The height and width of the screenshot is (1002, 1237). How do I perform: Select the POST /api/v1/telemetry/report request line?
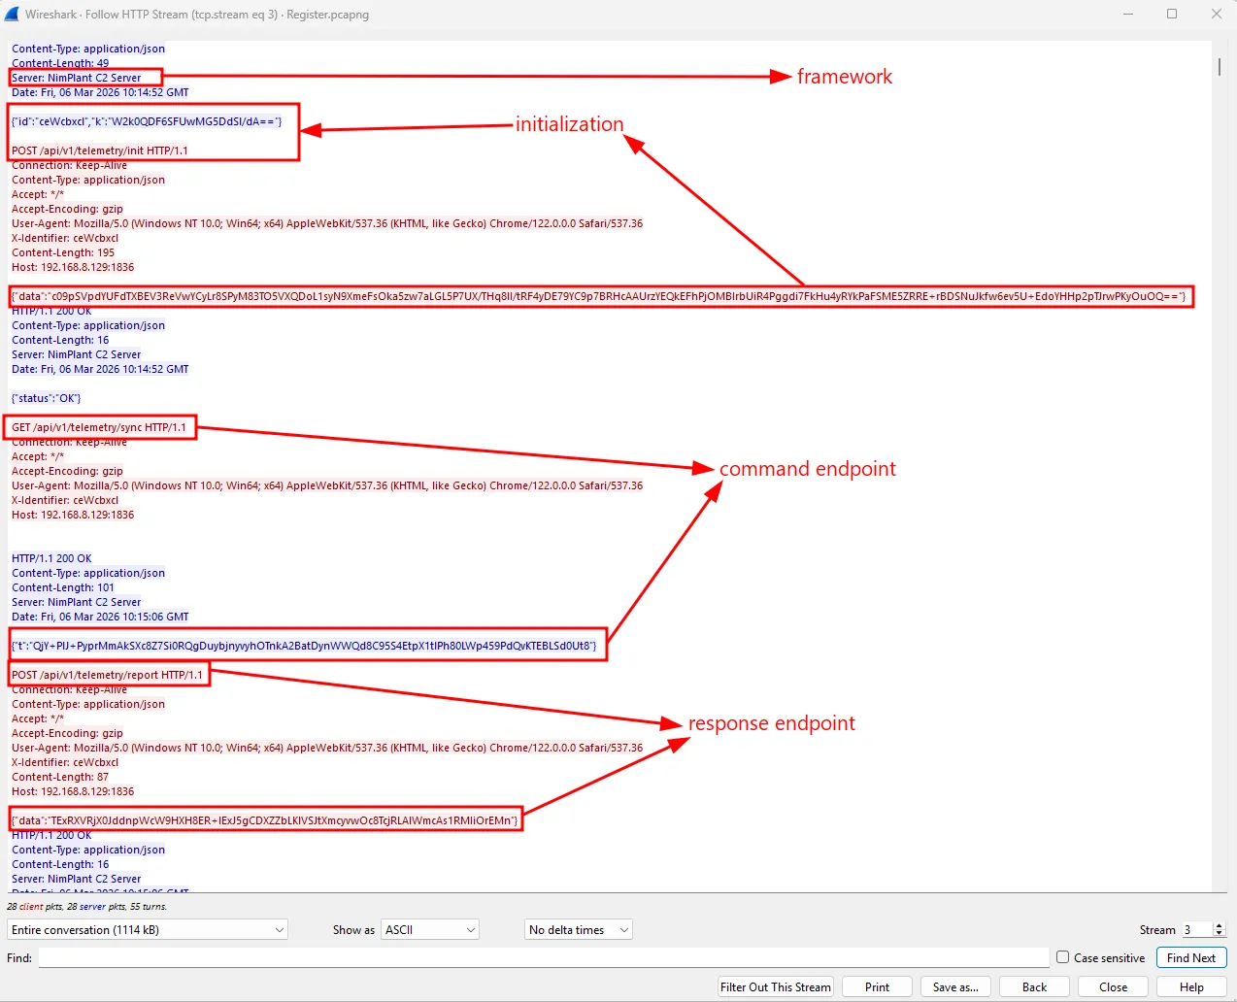click(x=108, y=674)
